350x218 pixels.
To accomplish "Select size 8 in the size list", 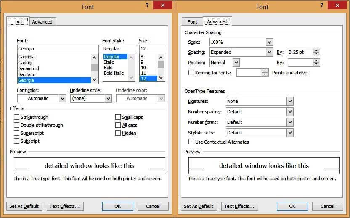I will tap(148, 57).
